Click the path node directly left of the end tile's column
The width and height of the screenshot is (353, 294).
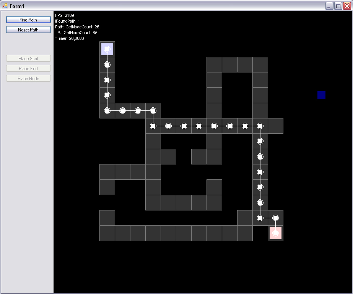click(x=260, y=218)
